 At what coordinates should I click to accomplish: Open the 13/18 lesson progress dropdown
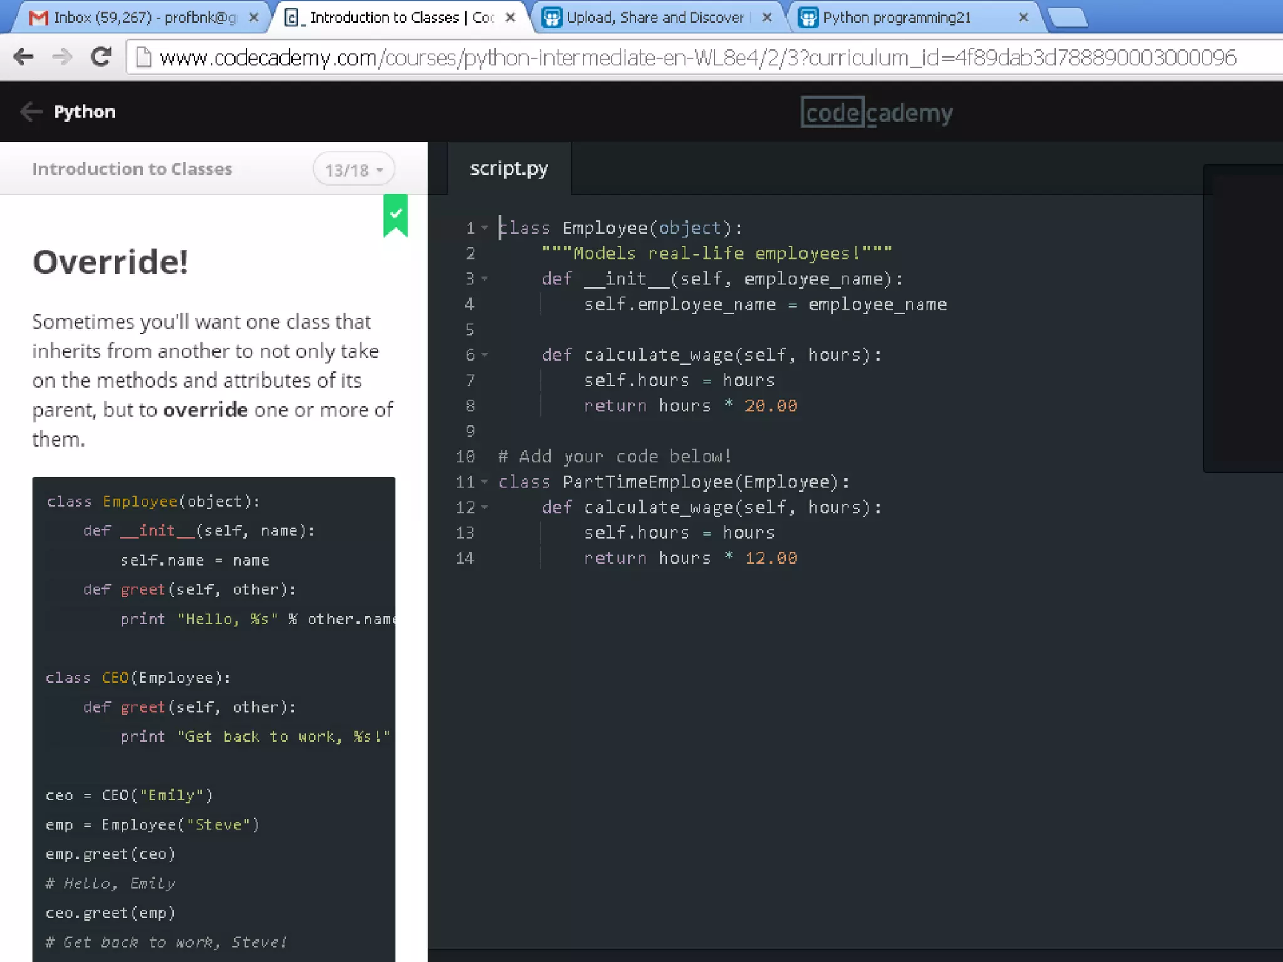354,170
